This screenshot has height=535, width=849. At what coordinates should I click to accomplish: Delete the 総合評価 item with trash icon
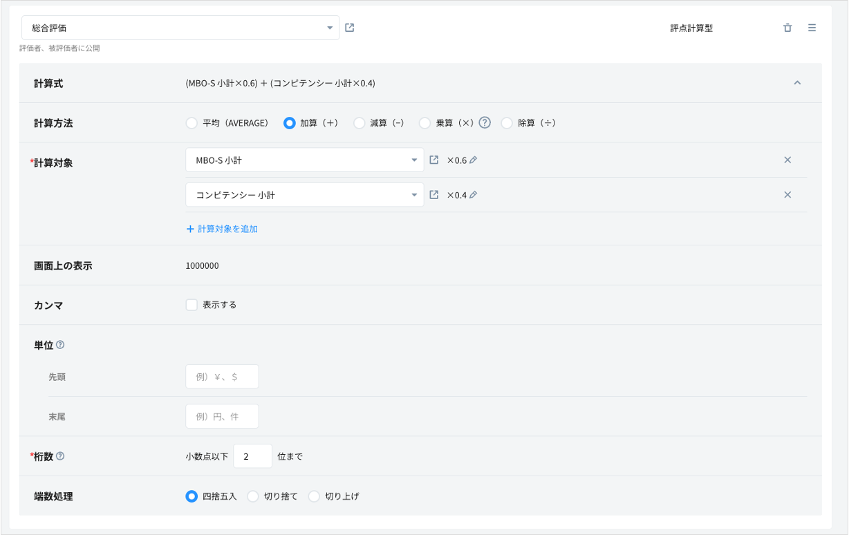tap(787, 28)
